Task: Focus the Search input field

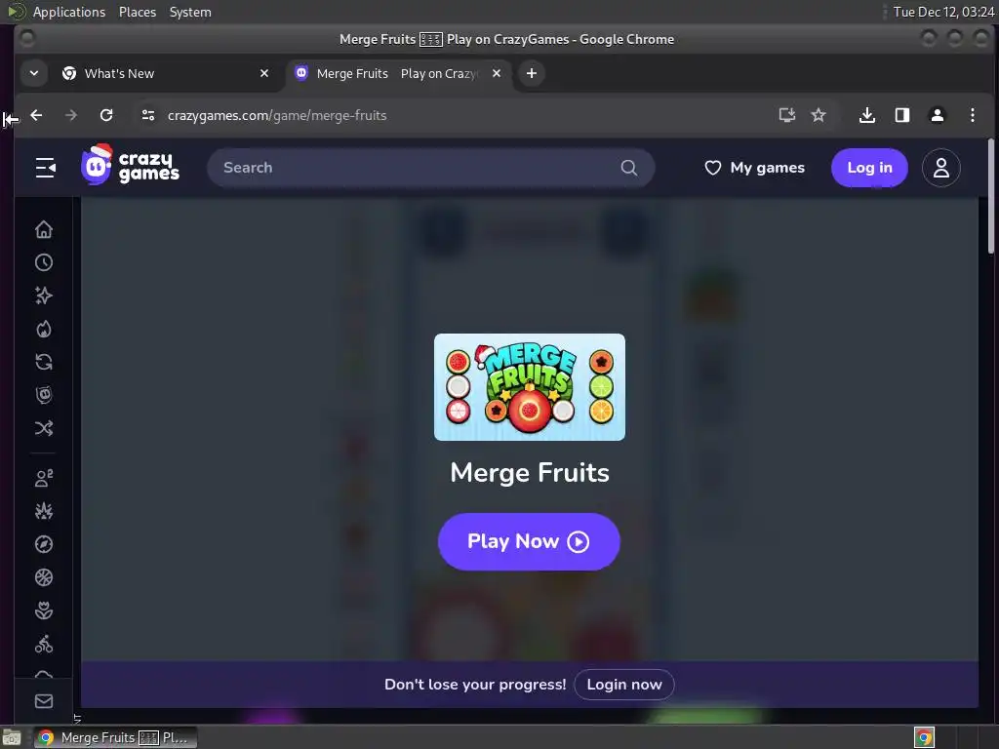Action: coord(430,168)
